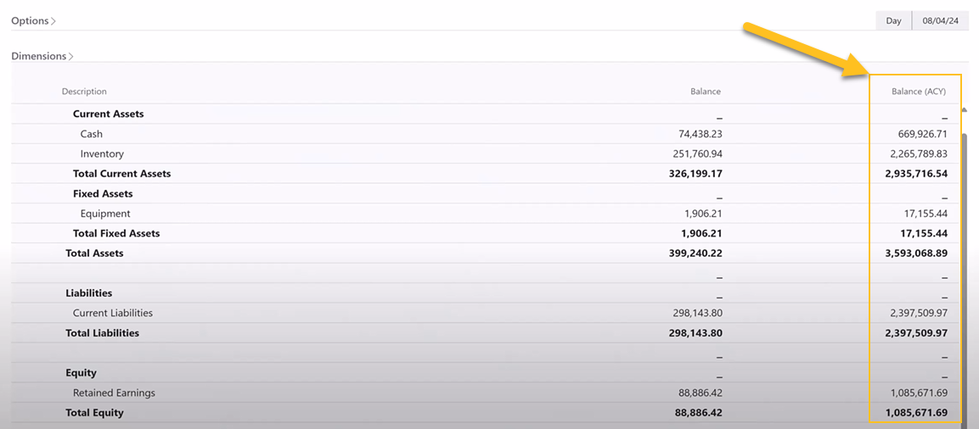
Task: Select the Day view button
Action: point(893,20)
